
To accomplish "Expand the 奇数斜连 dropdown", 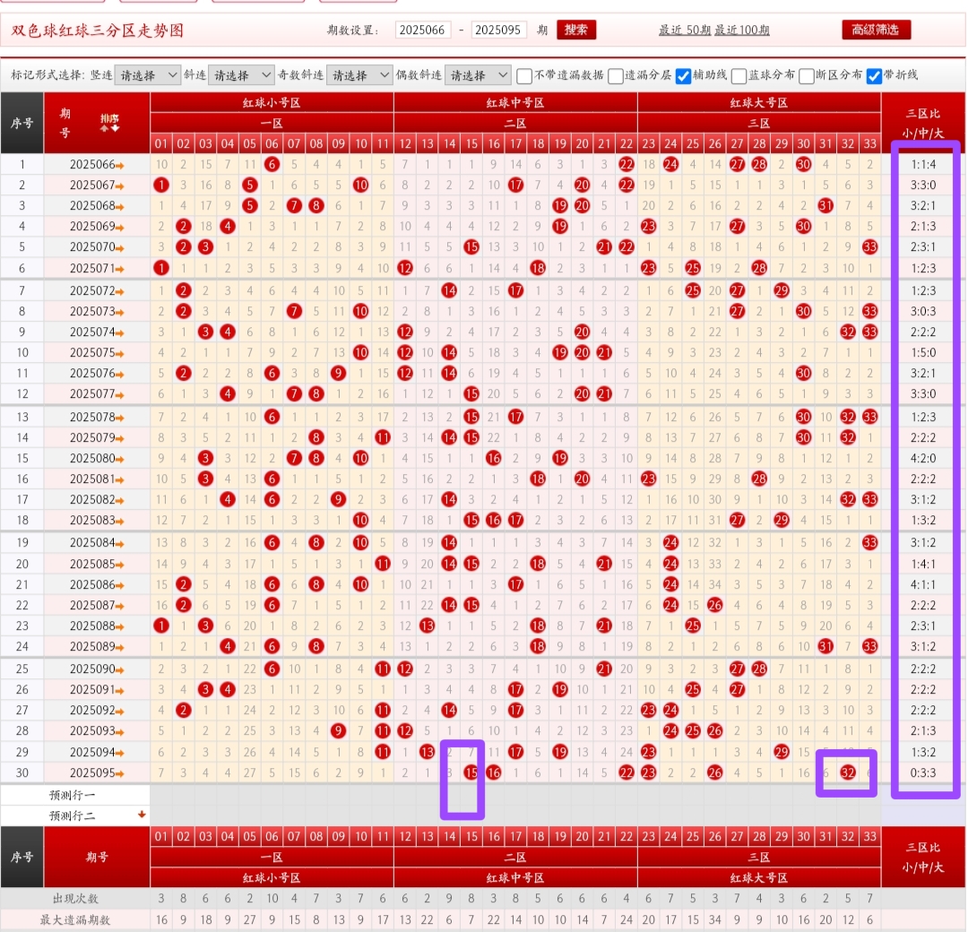I will tap(359, 75).
